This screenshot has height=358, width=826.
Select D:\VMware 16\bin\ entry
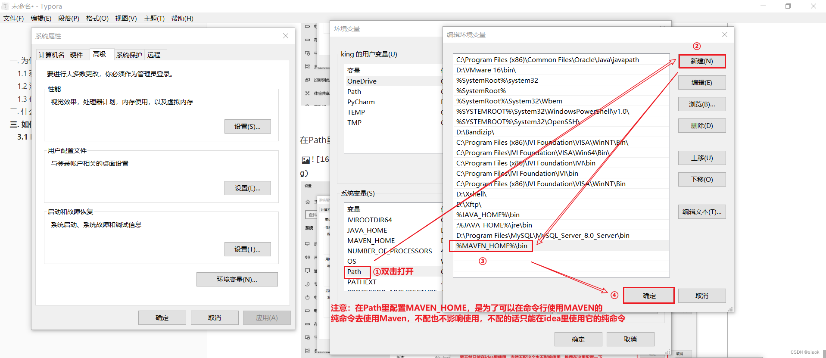561,70
